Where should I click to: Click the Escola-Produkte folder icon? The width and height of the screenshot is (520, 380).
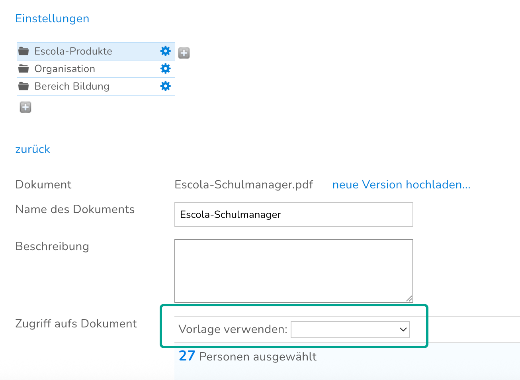click(23, 51)
